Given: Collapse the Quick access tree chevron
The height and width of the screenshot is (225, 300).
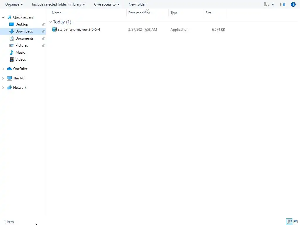Looking at the screenshot, I should (3, 17).
